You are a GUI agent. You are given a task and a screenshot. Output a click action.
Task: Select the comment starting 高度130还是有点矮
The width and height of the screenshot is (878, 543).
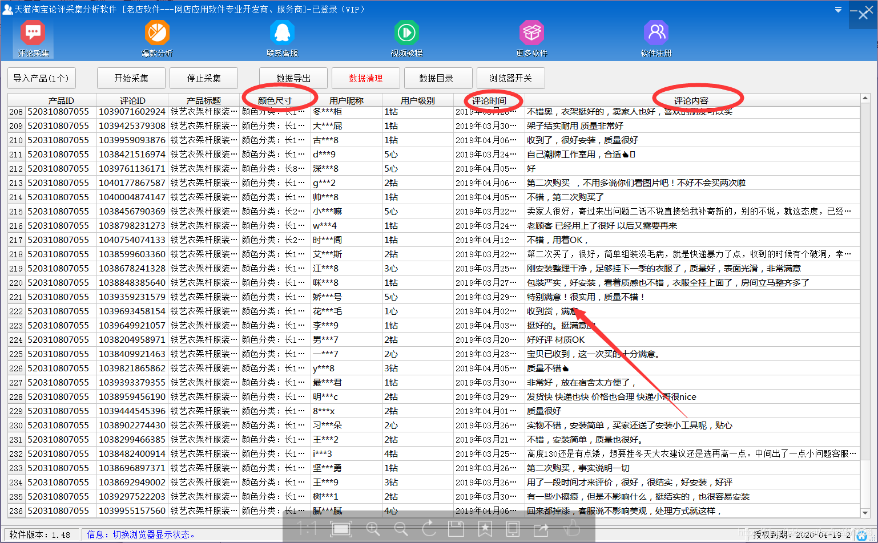[x=692, y=454]
